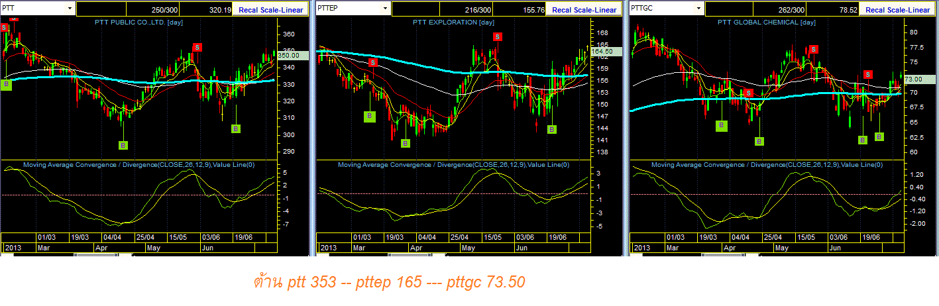Select the late-May S sell marker on PTT chart
This screenshot has height=306, width=939.
197,46
